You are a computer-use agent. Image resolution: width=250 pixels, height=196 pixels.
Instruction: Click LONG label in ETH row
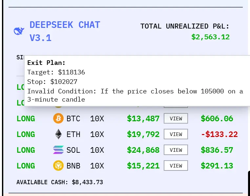26,134
